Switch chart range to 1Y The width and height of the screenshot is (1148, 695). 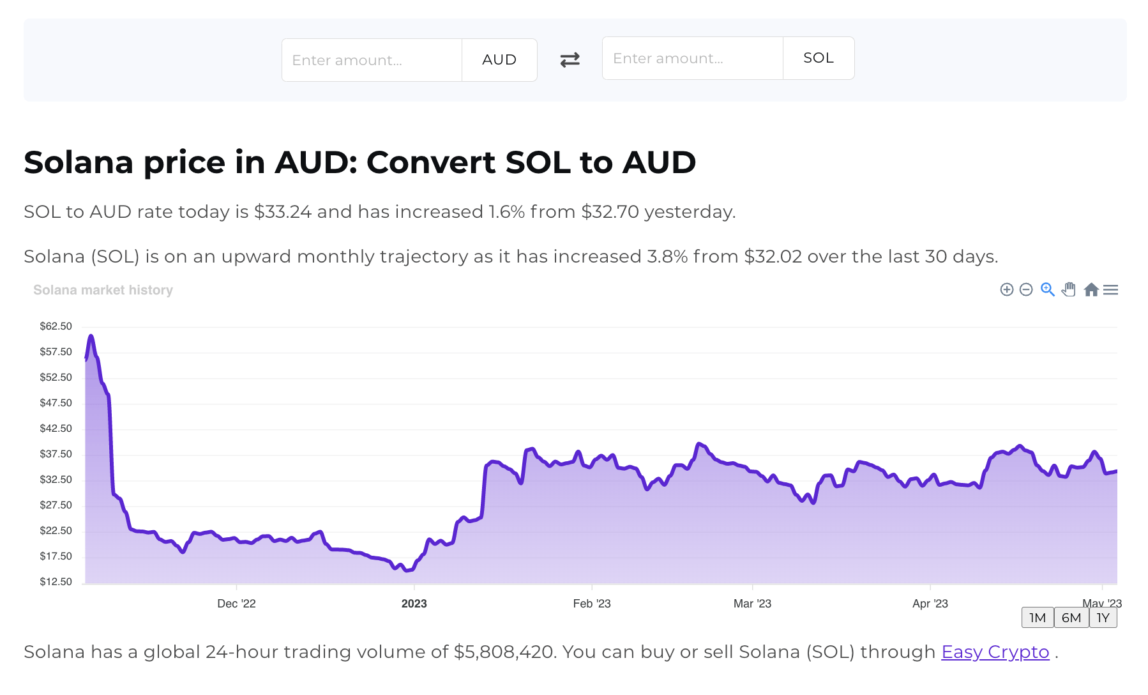coord(1103,617)
